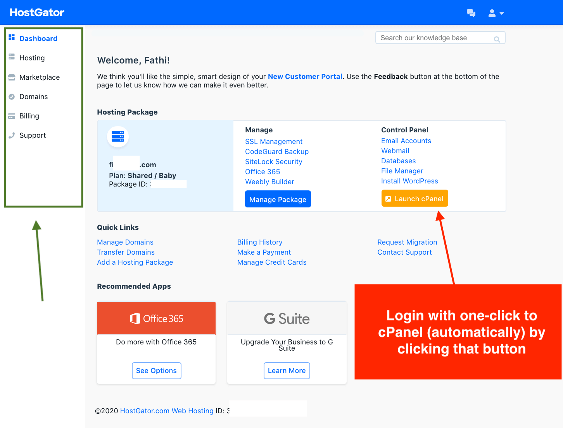
Task: Click See Options under Office 365
Action: (156, 371)
